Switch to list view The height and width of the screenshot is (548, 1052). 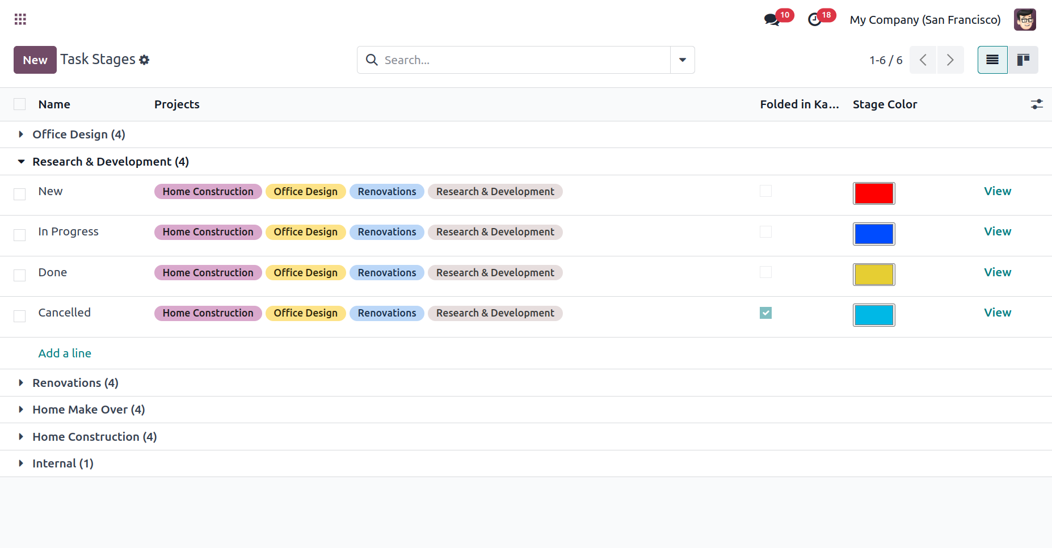(992, 60)
